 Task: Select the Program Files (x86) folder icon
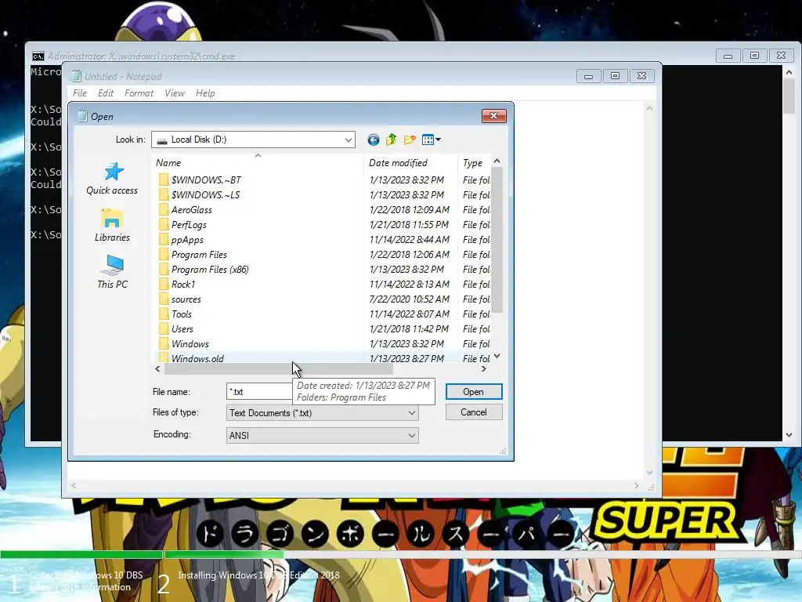[164, 270]
